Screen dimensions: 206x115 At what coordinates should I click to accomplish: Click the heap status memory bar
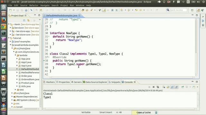pyautogui.click(x=143, y=112)
